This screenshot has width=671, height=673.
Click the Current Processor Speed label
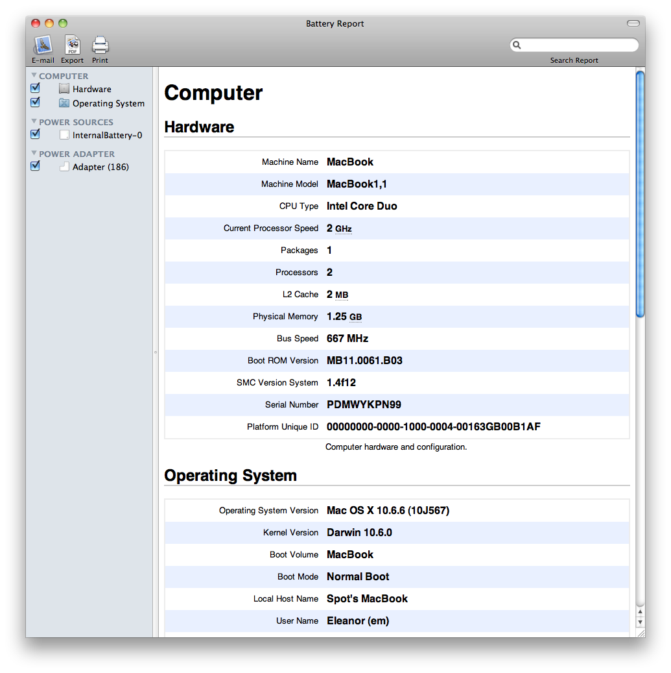pyautogui.click(x=271, y=228)
